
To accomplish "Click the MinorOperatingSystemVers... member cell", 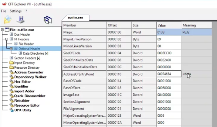I will tap(84, 123).
